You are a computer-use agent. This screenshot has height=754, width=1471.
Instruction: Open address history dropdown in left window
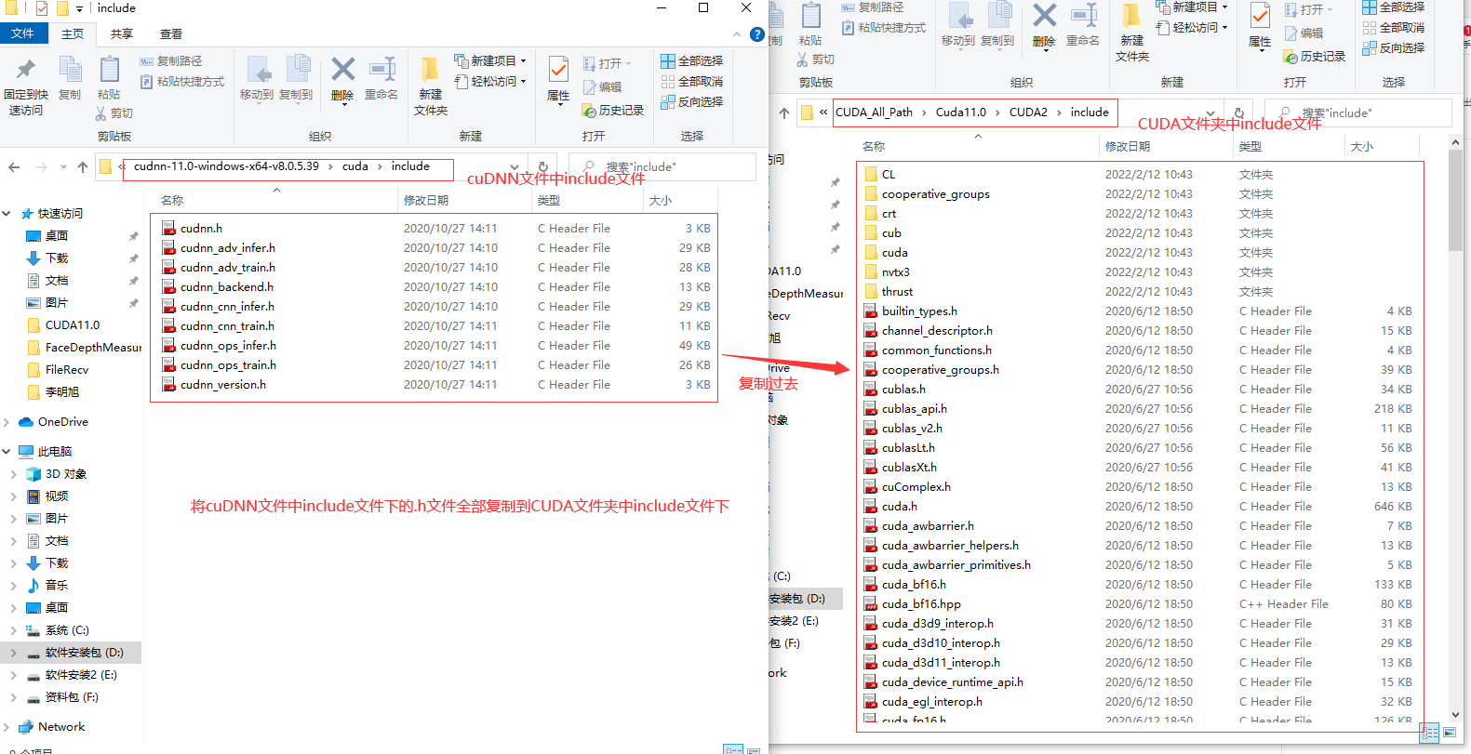515,167
